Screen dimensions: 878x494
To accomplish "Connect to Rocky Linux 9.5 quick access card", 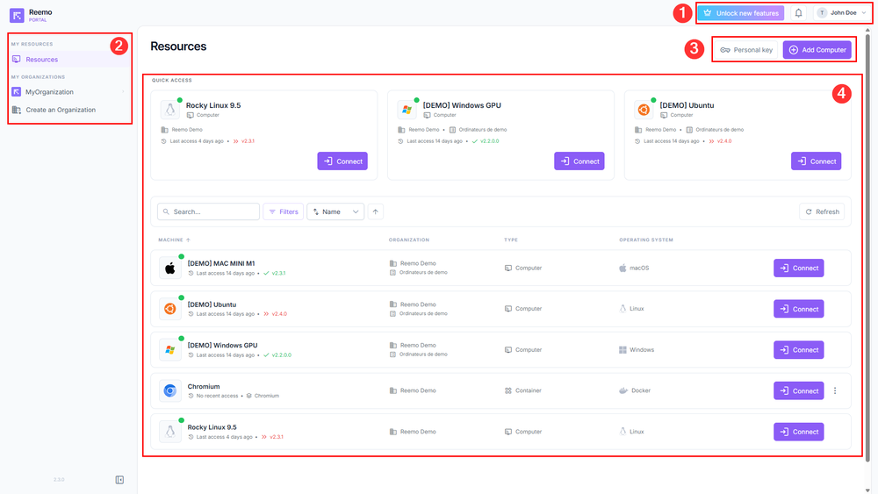I will [342, 161].
